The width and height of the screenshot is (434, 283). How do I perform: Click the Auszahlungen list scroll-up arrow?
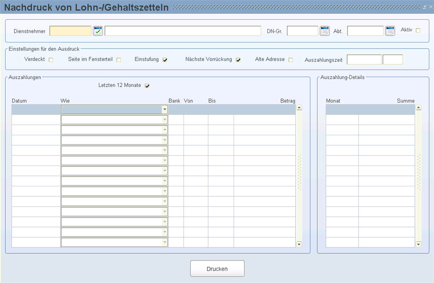point(299,108)
